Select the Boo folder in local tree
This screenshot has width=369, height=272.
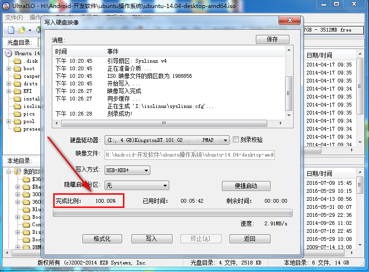click(32, 217)
